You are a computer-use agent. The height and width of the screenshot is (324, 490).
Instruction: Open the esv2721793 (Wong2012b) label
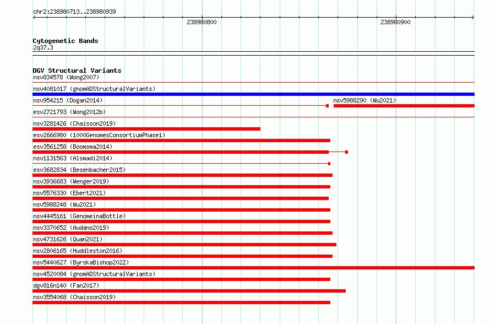point(69,112)
